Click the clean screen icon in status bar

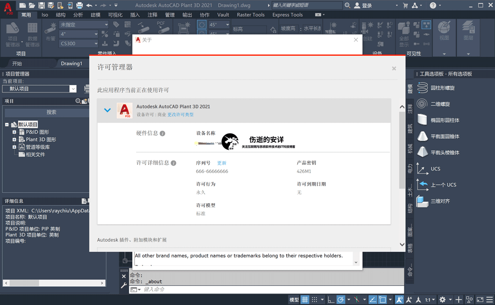point(480,300)
